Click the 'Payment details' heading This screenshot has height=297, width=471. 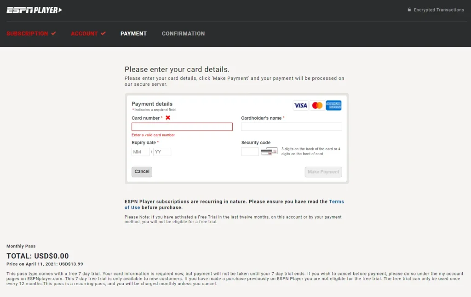pyautogui.click(x=152, y=104)
